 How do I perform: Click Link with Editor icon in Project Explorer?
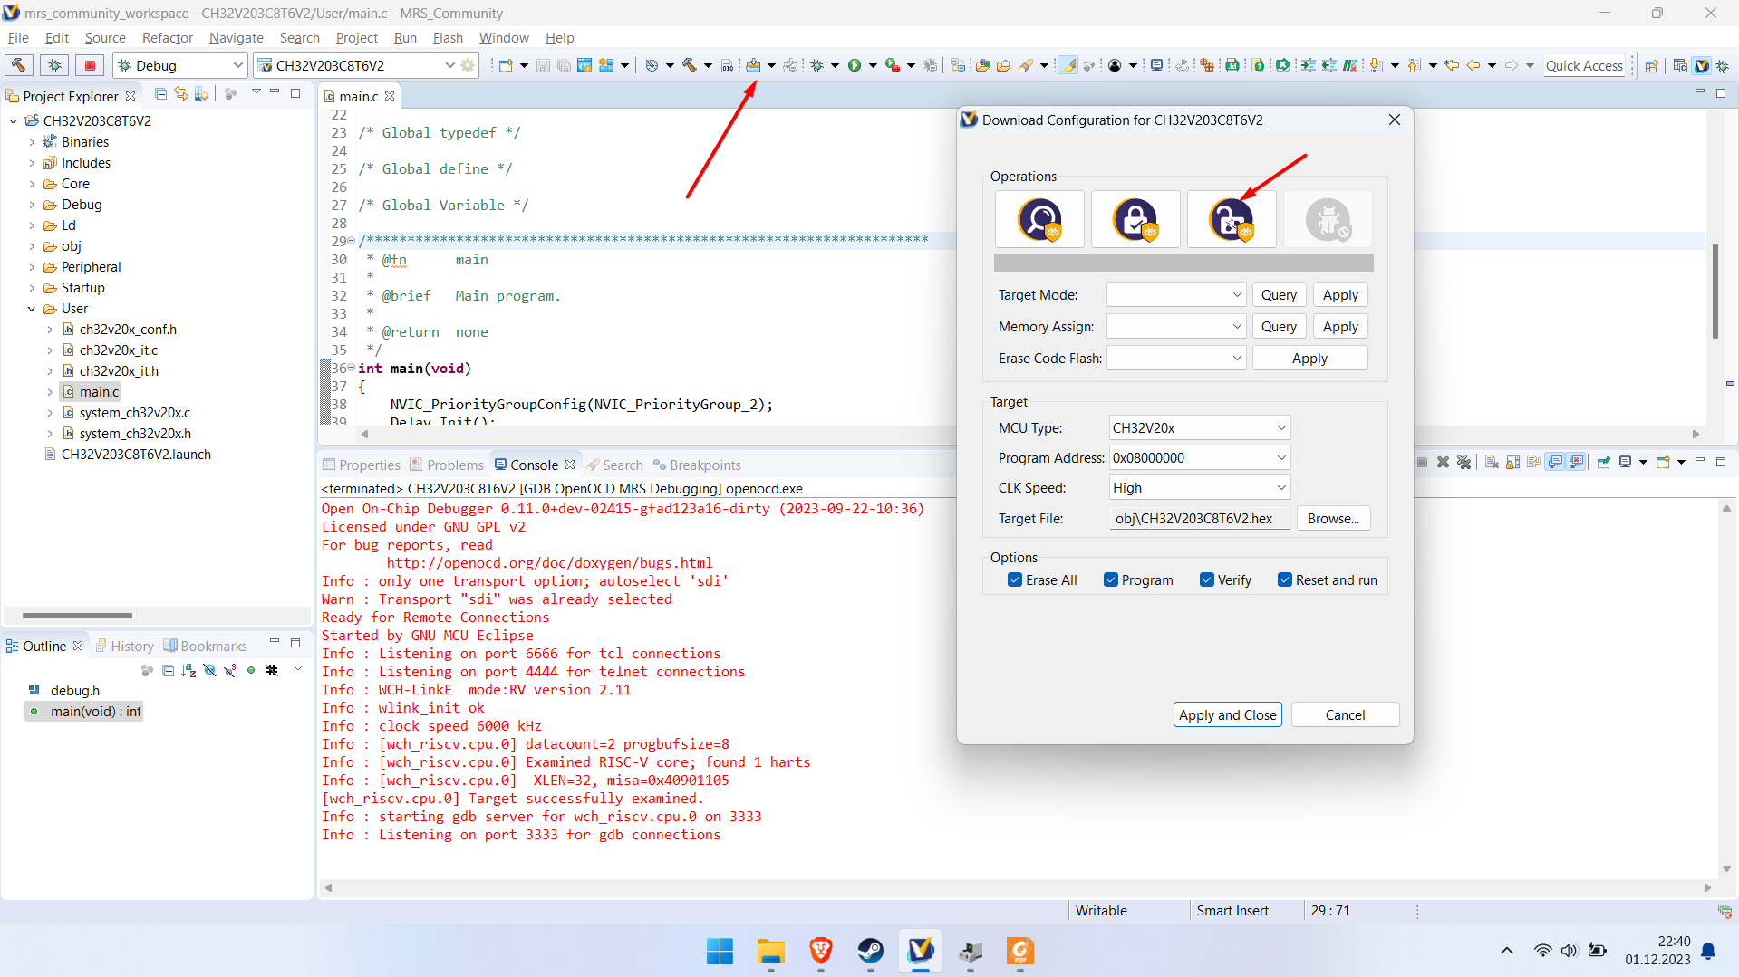180,94
